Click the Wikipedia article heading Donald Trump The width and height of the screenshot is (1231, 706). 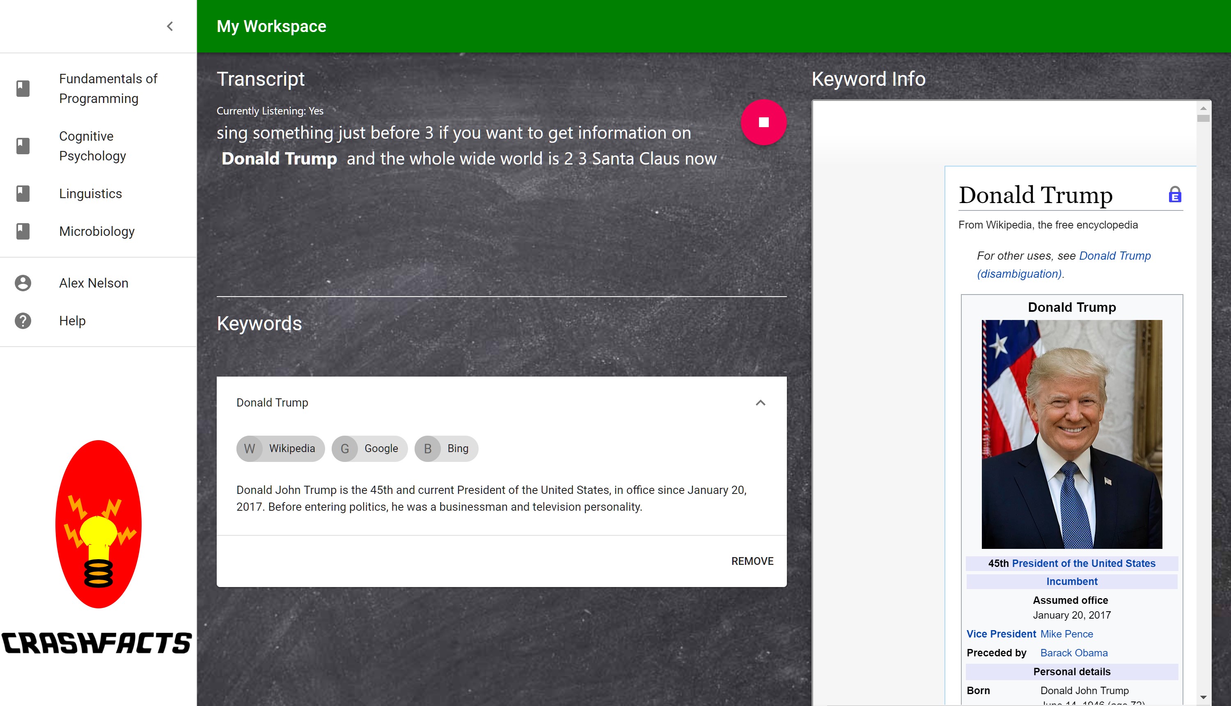pos(1036,194)
